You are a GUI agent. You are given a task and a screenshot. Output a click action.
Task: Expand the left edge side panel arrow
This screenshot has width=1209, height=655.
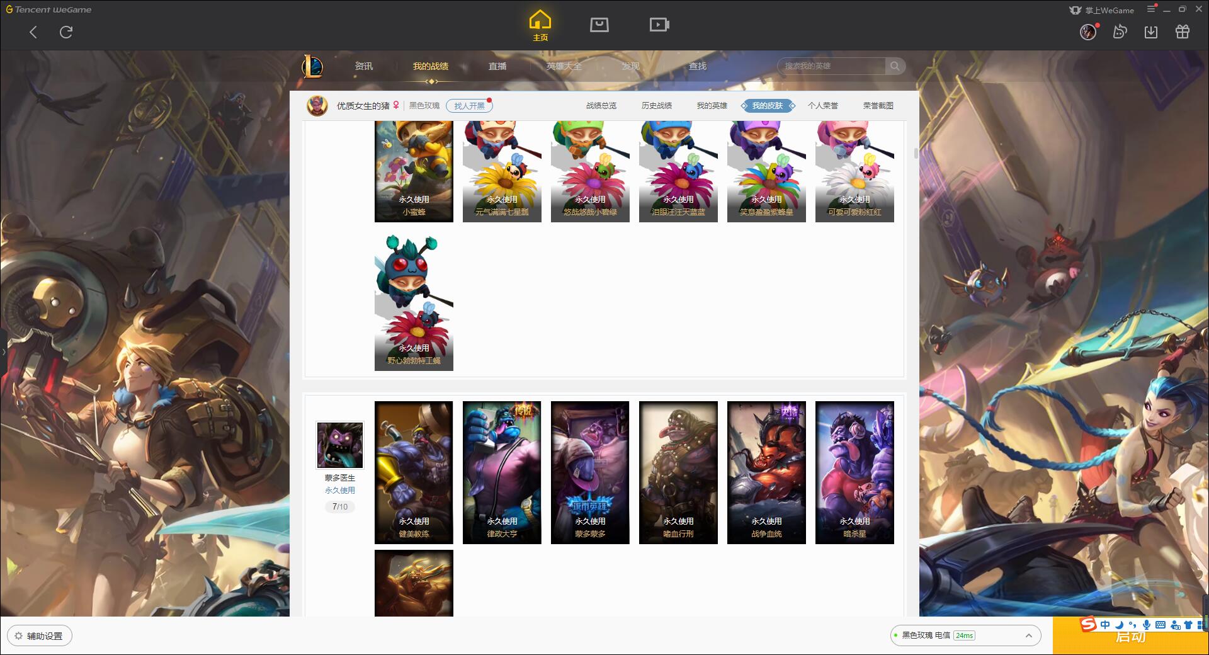pos(3,352)
